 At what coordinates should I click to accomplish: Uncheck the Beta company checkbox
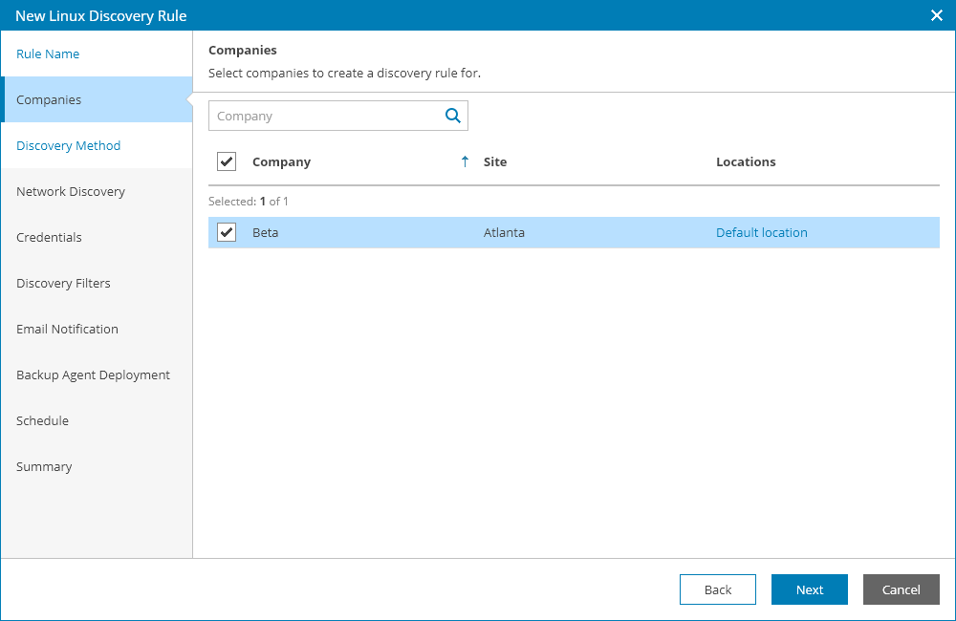pos(227,232)
